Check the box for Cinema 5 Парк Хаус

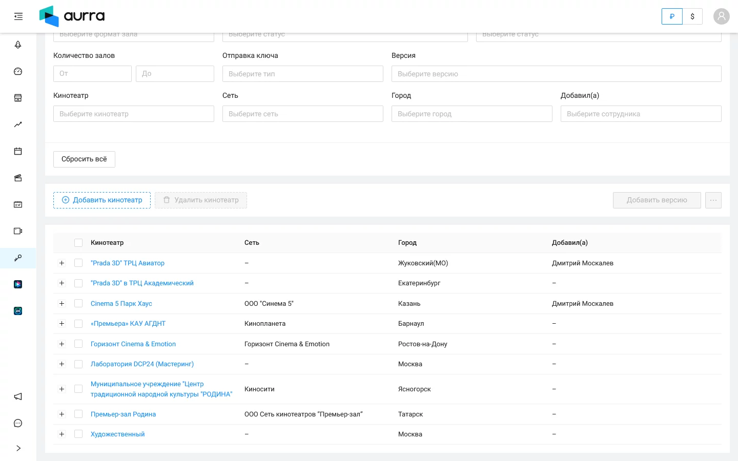click(78, 304)
